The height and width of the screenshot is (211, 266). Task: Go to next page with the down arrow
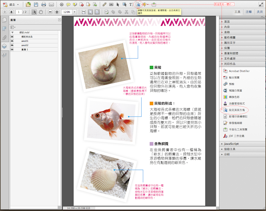tap(11, 12)
